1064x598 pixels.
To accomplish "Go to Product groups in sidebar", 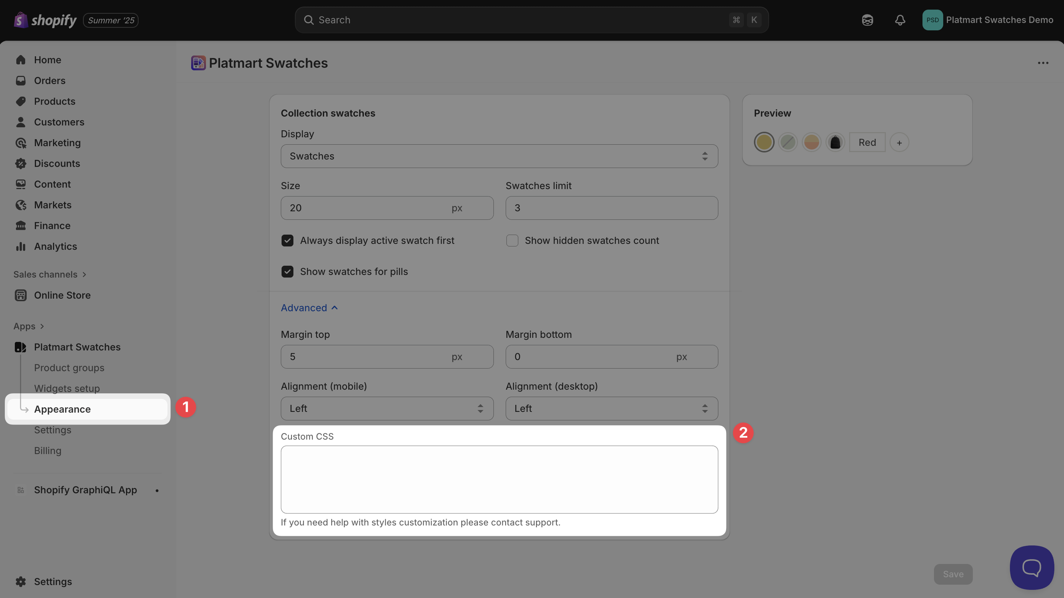I will pos(69,368).
